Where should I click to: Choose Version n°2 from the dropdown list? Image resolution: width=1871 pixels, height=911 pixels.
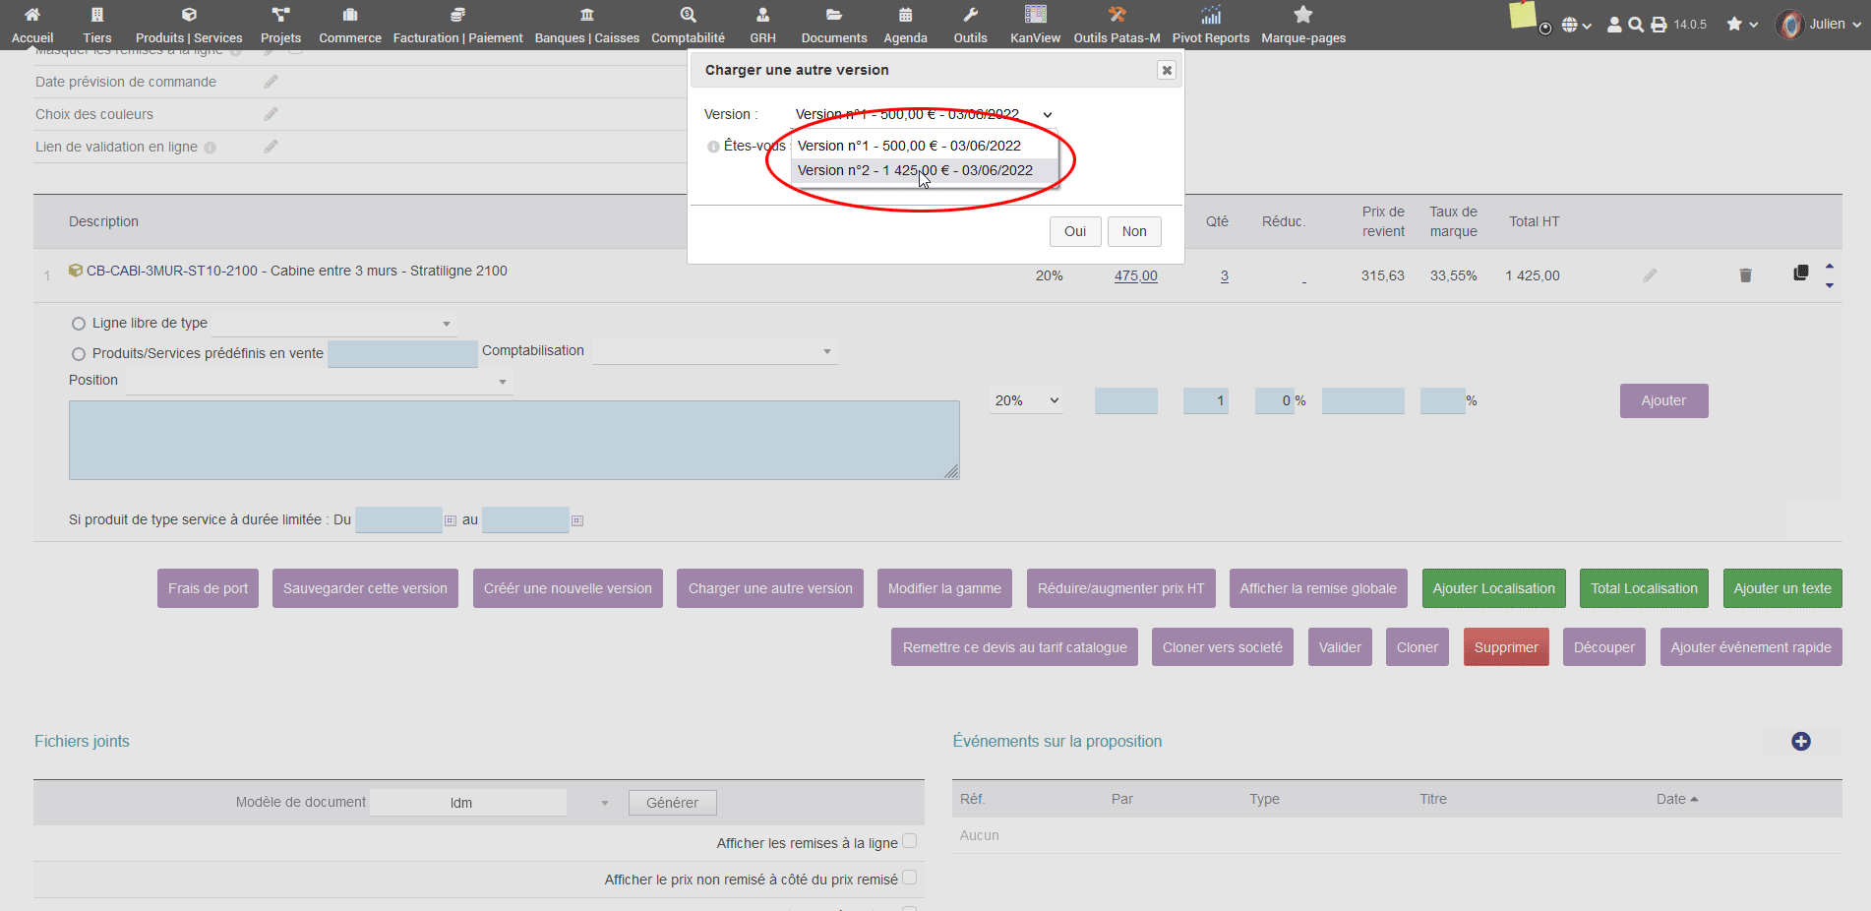click(915, 170)
